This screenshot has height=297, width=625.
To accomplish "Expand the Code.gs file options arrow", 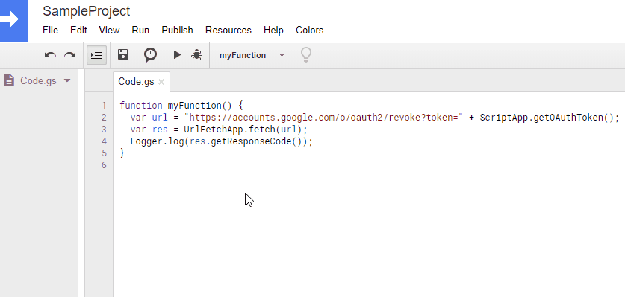I will (x=67, y=80).
